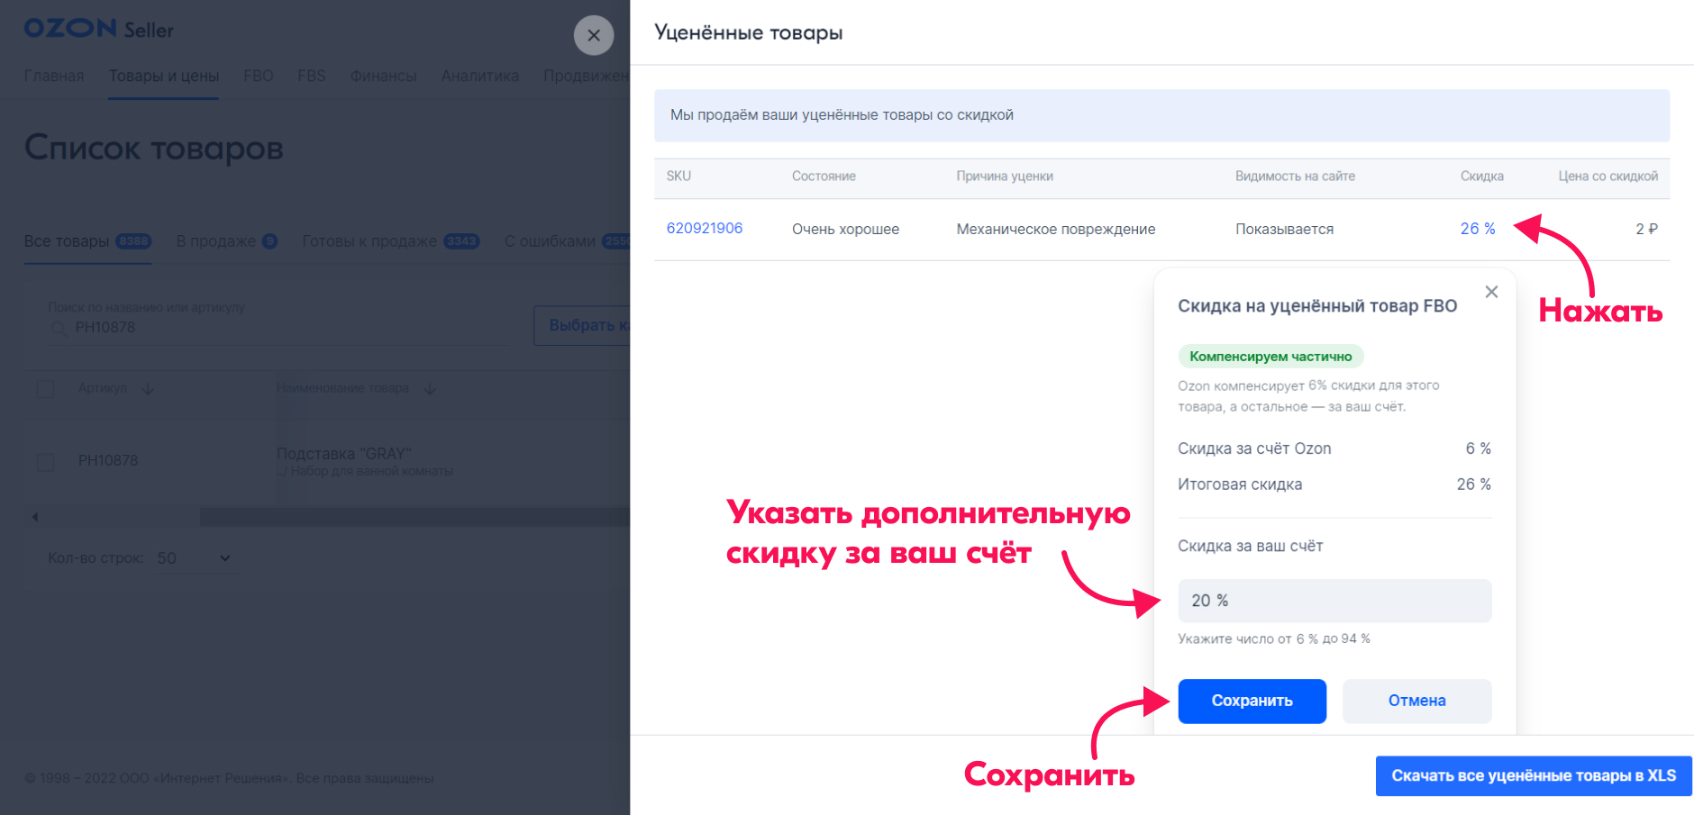Open the FBS menu item
Screen dimensions: 1694x815
(x=312, y=76)
